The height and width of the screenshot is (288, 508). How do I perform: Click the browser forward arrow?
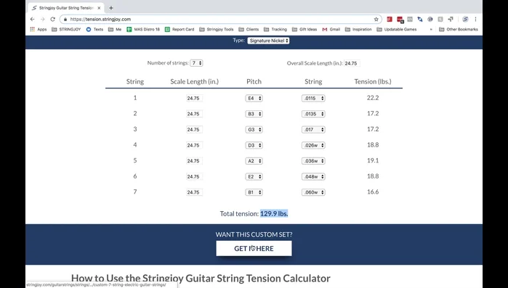(x=42, y=20)
